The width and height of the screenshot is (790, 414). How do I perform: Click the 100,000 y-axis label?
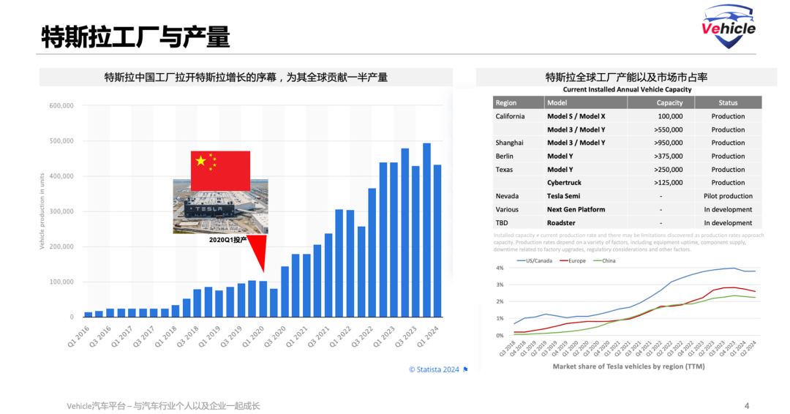61,282
